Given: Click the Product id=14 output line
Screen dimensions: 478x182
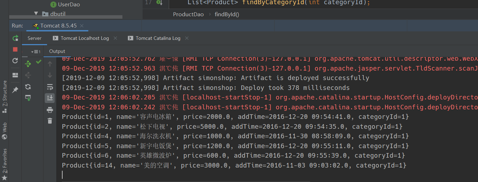Looking at the screenshot, I should 234,165.
